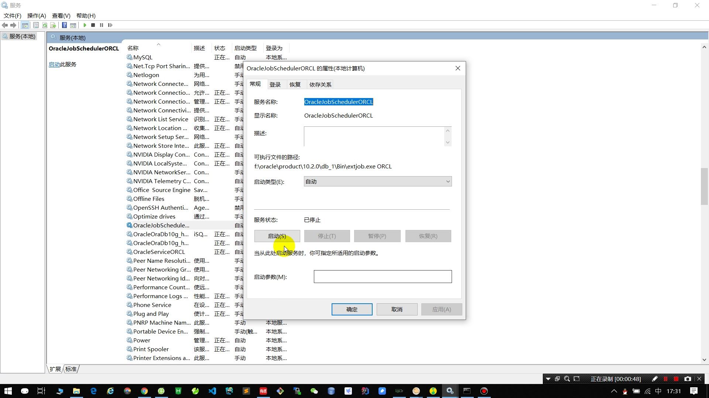Select the Plug and Play service row
Screen dimensions: 709x398
tap(151, 314)
